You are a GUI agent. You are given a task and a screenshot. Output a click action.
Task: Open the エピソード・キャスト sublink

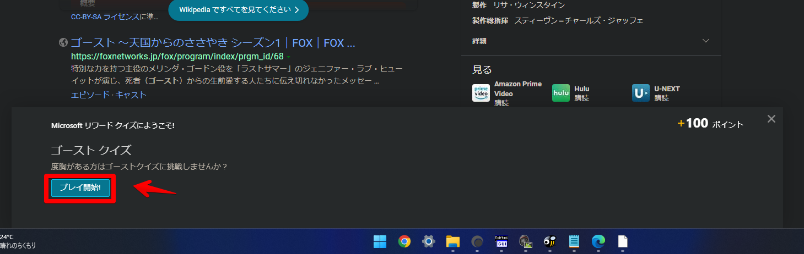(x=109, y=95)
